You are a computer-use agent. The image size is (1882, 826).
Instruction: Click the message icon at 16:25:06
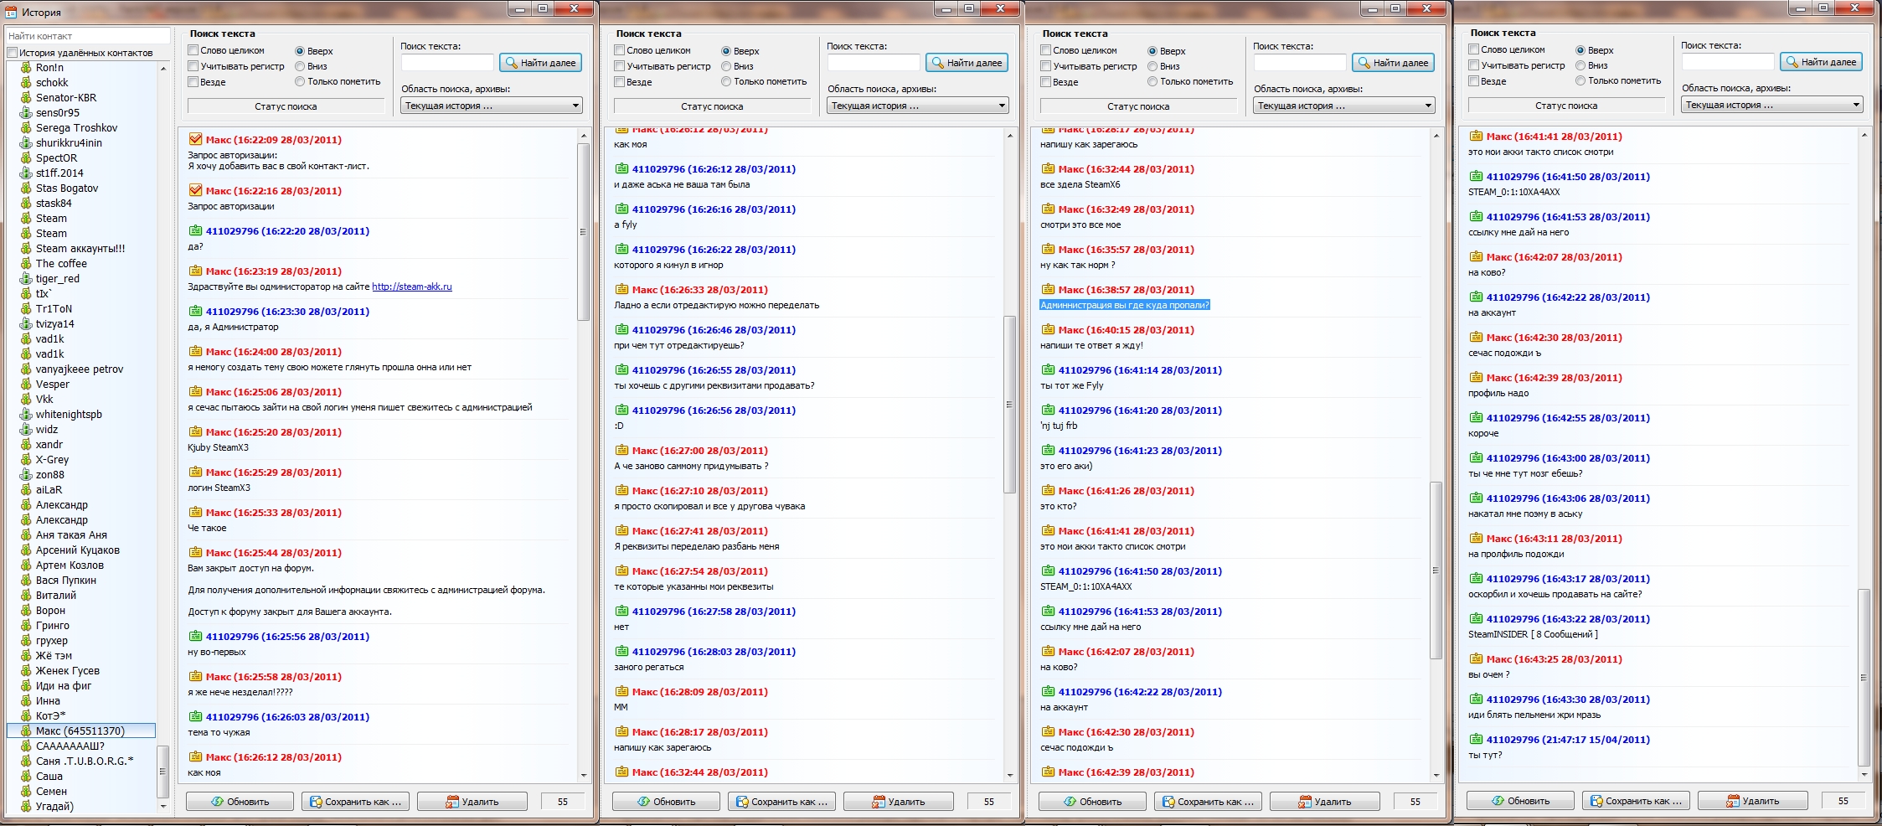pyautogui.click(x=195, y=391)
